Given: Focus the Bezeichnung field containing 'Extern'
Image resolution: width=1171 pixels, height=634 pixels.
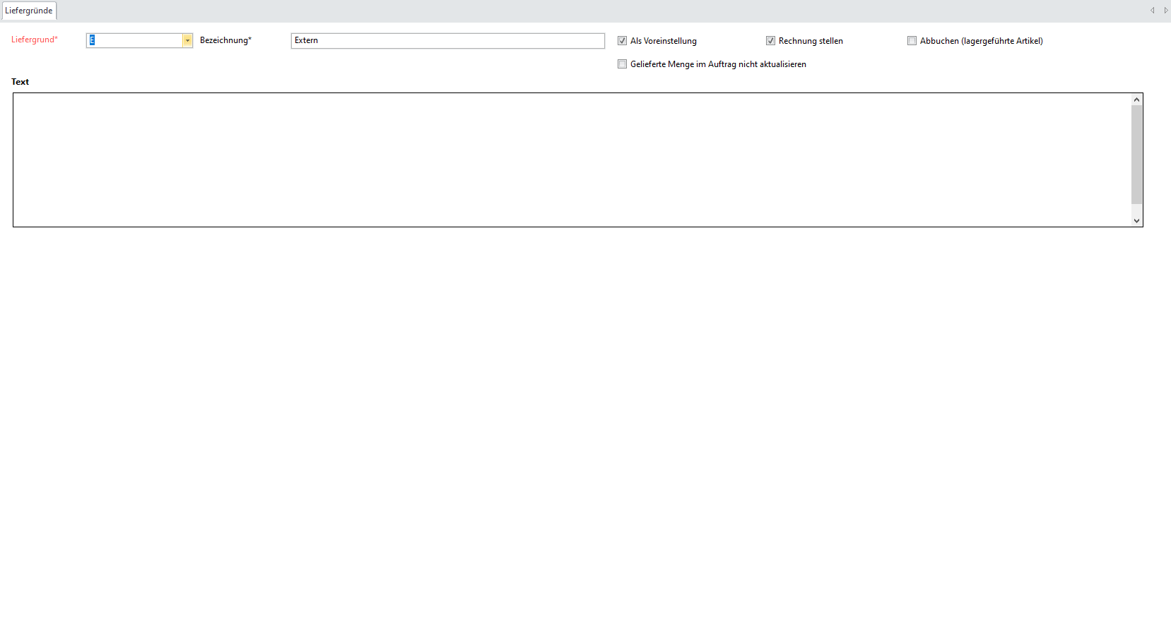Looking at the screenshot, I should click(x=447, y=41).
